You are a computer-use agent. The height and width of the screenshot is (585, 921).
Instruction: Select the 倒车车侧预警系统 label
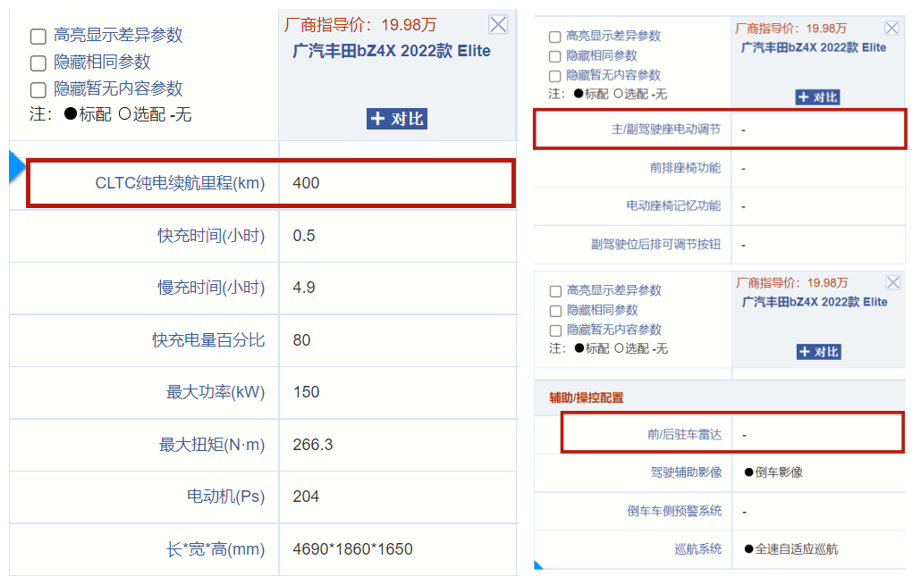674,511
